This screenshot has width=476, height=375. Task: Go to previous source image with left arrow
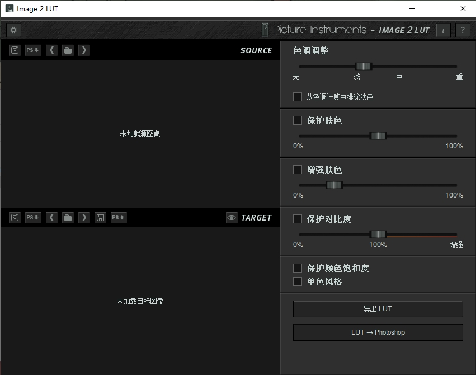[51, 50]
